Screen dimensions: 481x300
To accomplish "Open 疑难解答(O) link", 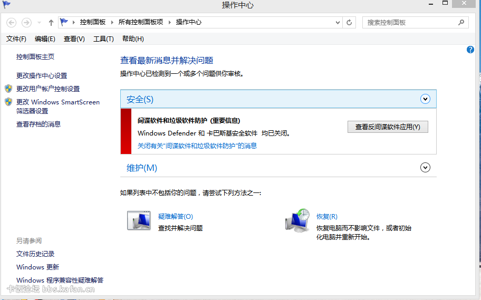I will [x=176, y=217].
